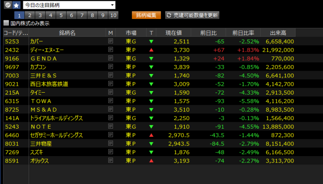Click the chart icon beside the star
The image size is (323, 184).
(x=8, y=5)
